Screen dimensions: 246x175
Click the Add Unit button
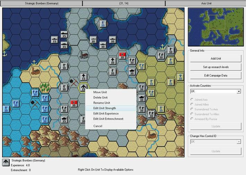coord(216,59)
